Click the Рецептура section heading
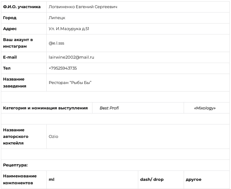Image resolution: width=231 pixels, height=189 pixels. [15, 165]
